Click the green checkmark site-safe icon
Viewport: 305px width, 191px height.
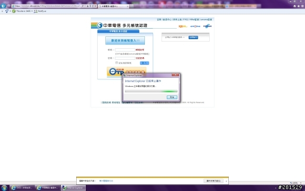click(14, 11)
